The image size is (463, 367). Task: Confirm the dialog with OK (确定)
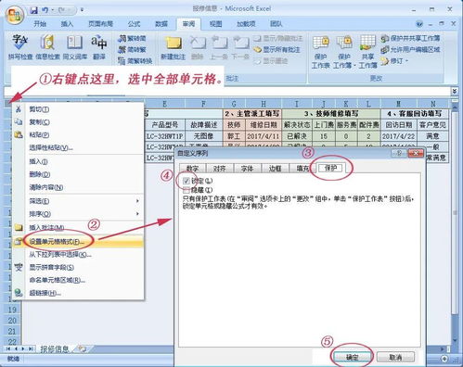point(352,357)
